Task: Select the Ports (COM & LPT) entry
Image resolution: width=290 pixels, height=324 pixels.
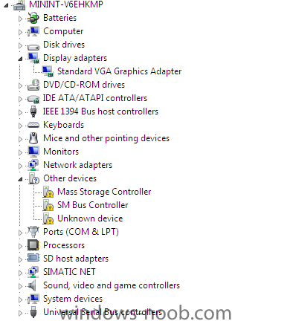Action: tap(81, 232)
